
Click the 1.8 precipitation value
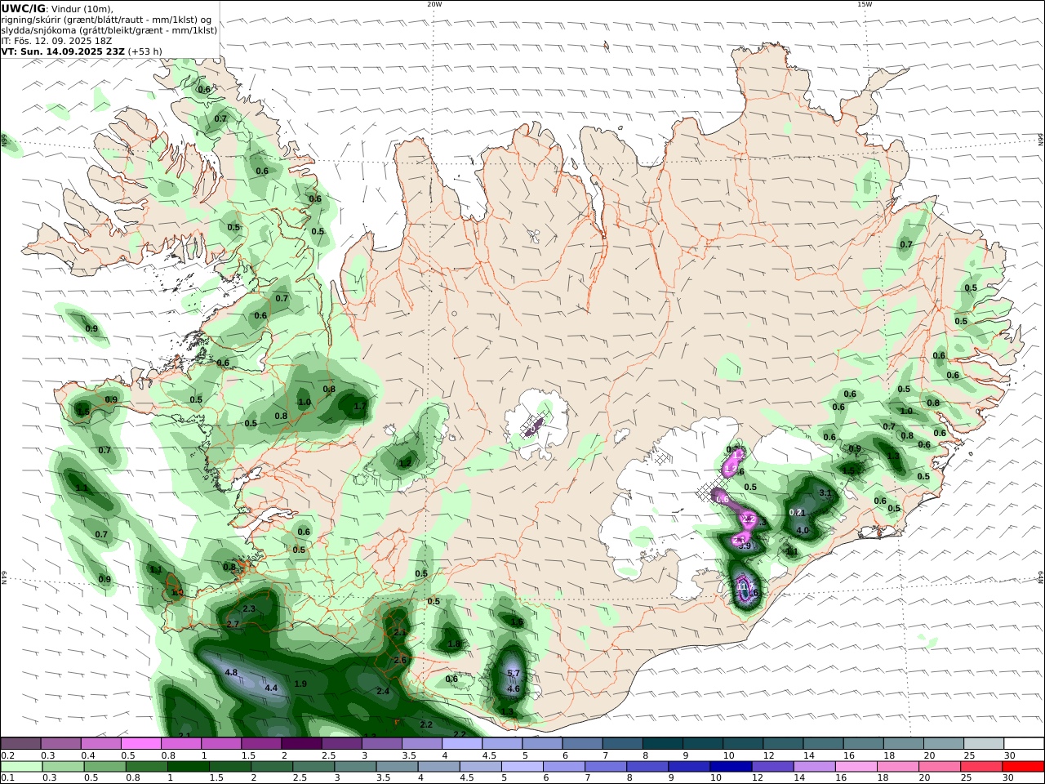(454, 644)
